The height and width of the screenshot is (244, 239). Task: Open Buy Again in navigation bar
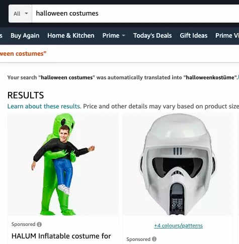coord(25,36)
